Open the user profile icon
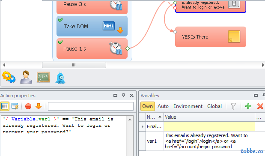Screen dimensions: 265x156 point(26,77)
